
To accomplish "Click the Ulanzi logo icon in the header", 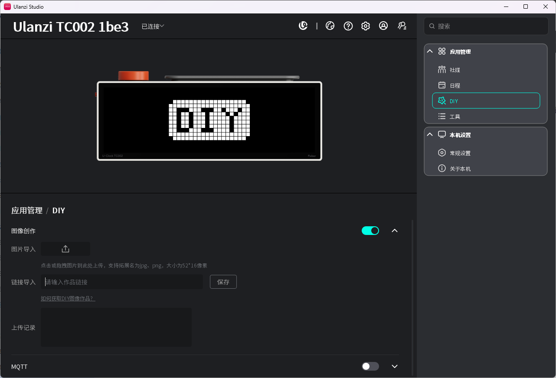I will [303, 26].
